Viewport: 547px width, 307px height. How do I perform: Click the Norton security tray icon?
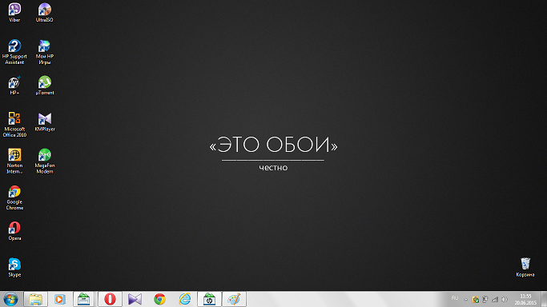pyautogui.click(x=476, y=299)
